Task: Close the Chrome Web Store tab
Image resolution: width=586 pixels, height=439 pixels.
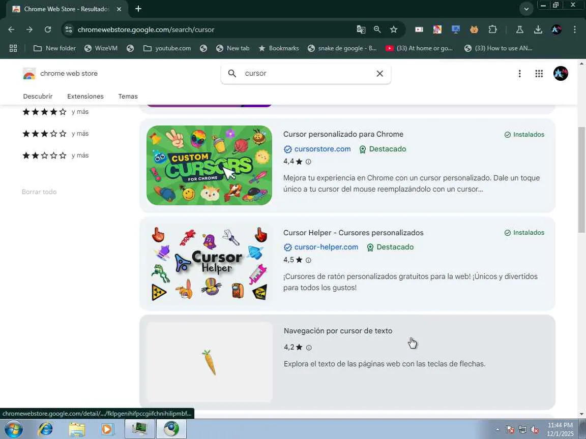Action: (119, 9)
